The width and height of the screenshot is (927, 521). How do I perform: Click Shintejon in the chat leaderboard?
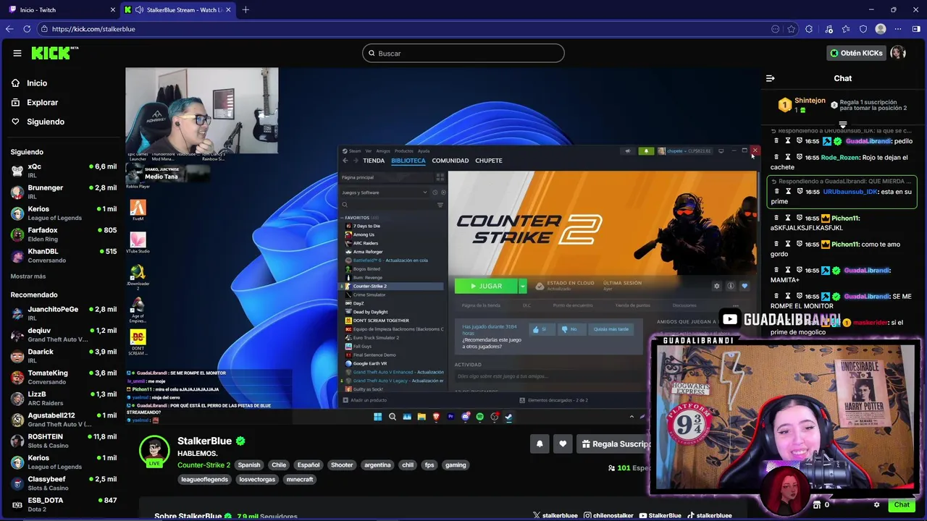click(810, 101)
